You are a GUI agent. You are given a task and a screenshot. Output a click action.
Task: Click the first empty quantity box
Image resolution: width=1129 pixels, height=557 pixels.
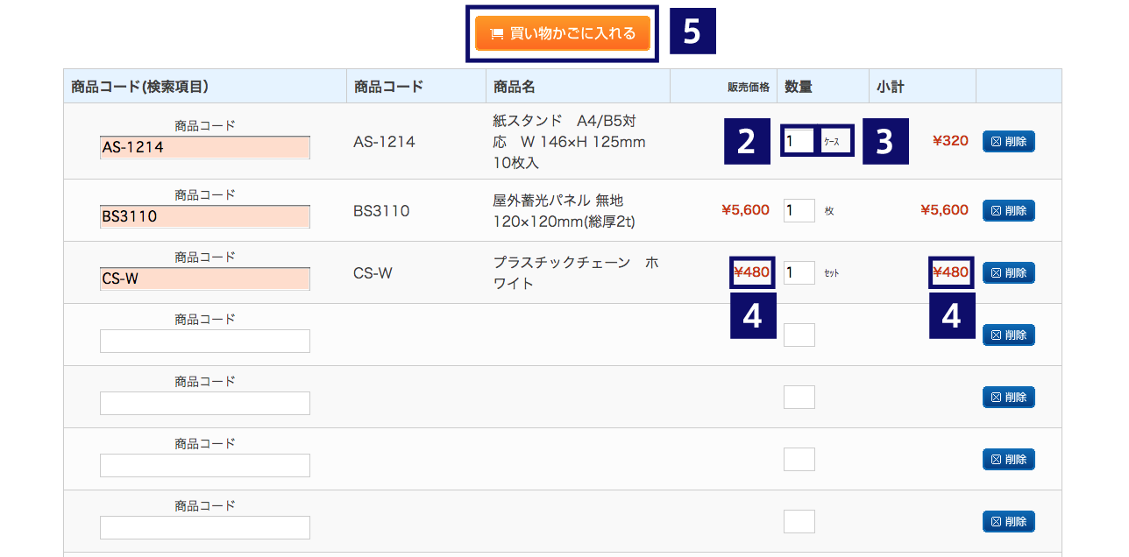(x=799, y=335)
